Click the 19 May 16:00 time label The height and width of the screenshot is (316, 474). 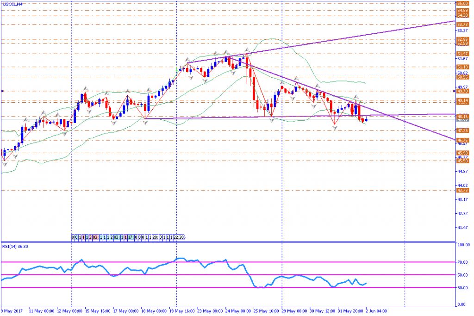(182, 311)
